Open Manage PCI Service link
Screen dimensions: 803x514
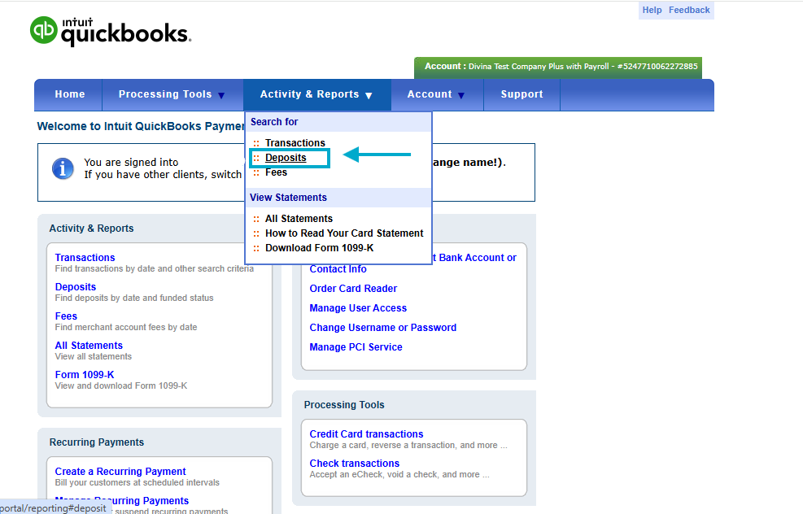[x=356, y=347]
